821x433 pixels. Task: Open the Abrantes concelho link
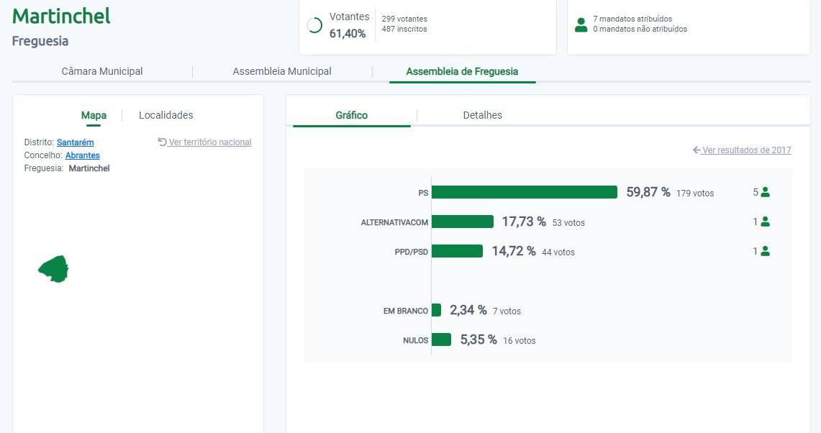point(82,155)
